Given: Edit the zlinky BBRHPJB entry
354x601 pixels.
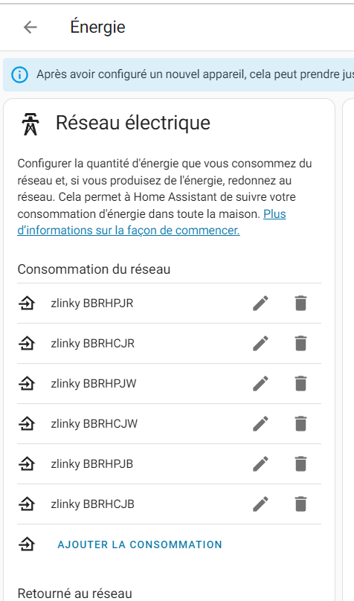Looking at the screenshot, I should point(260,464).
